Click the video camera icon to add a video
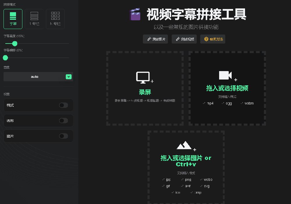291x204 pixels. coord(226,76)
